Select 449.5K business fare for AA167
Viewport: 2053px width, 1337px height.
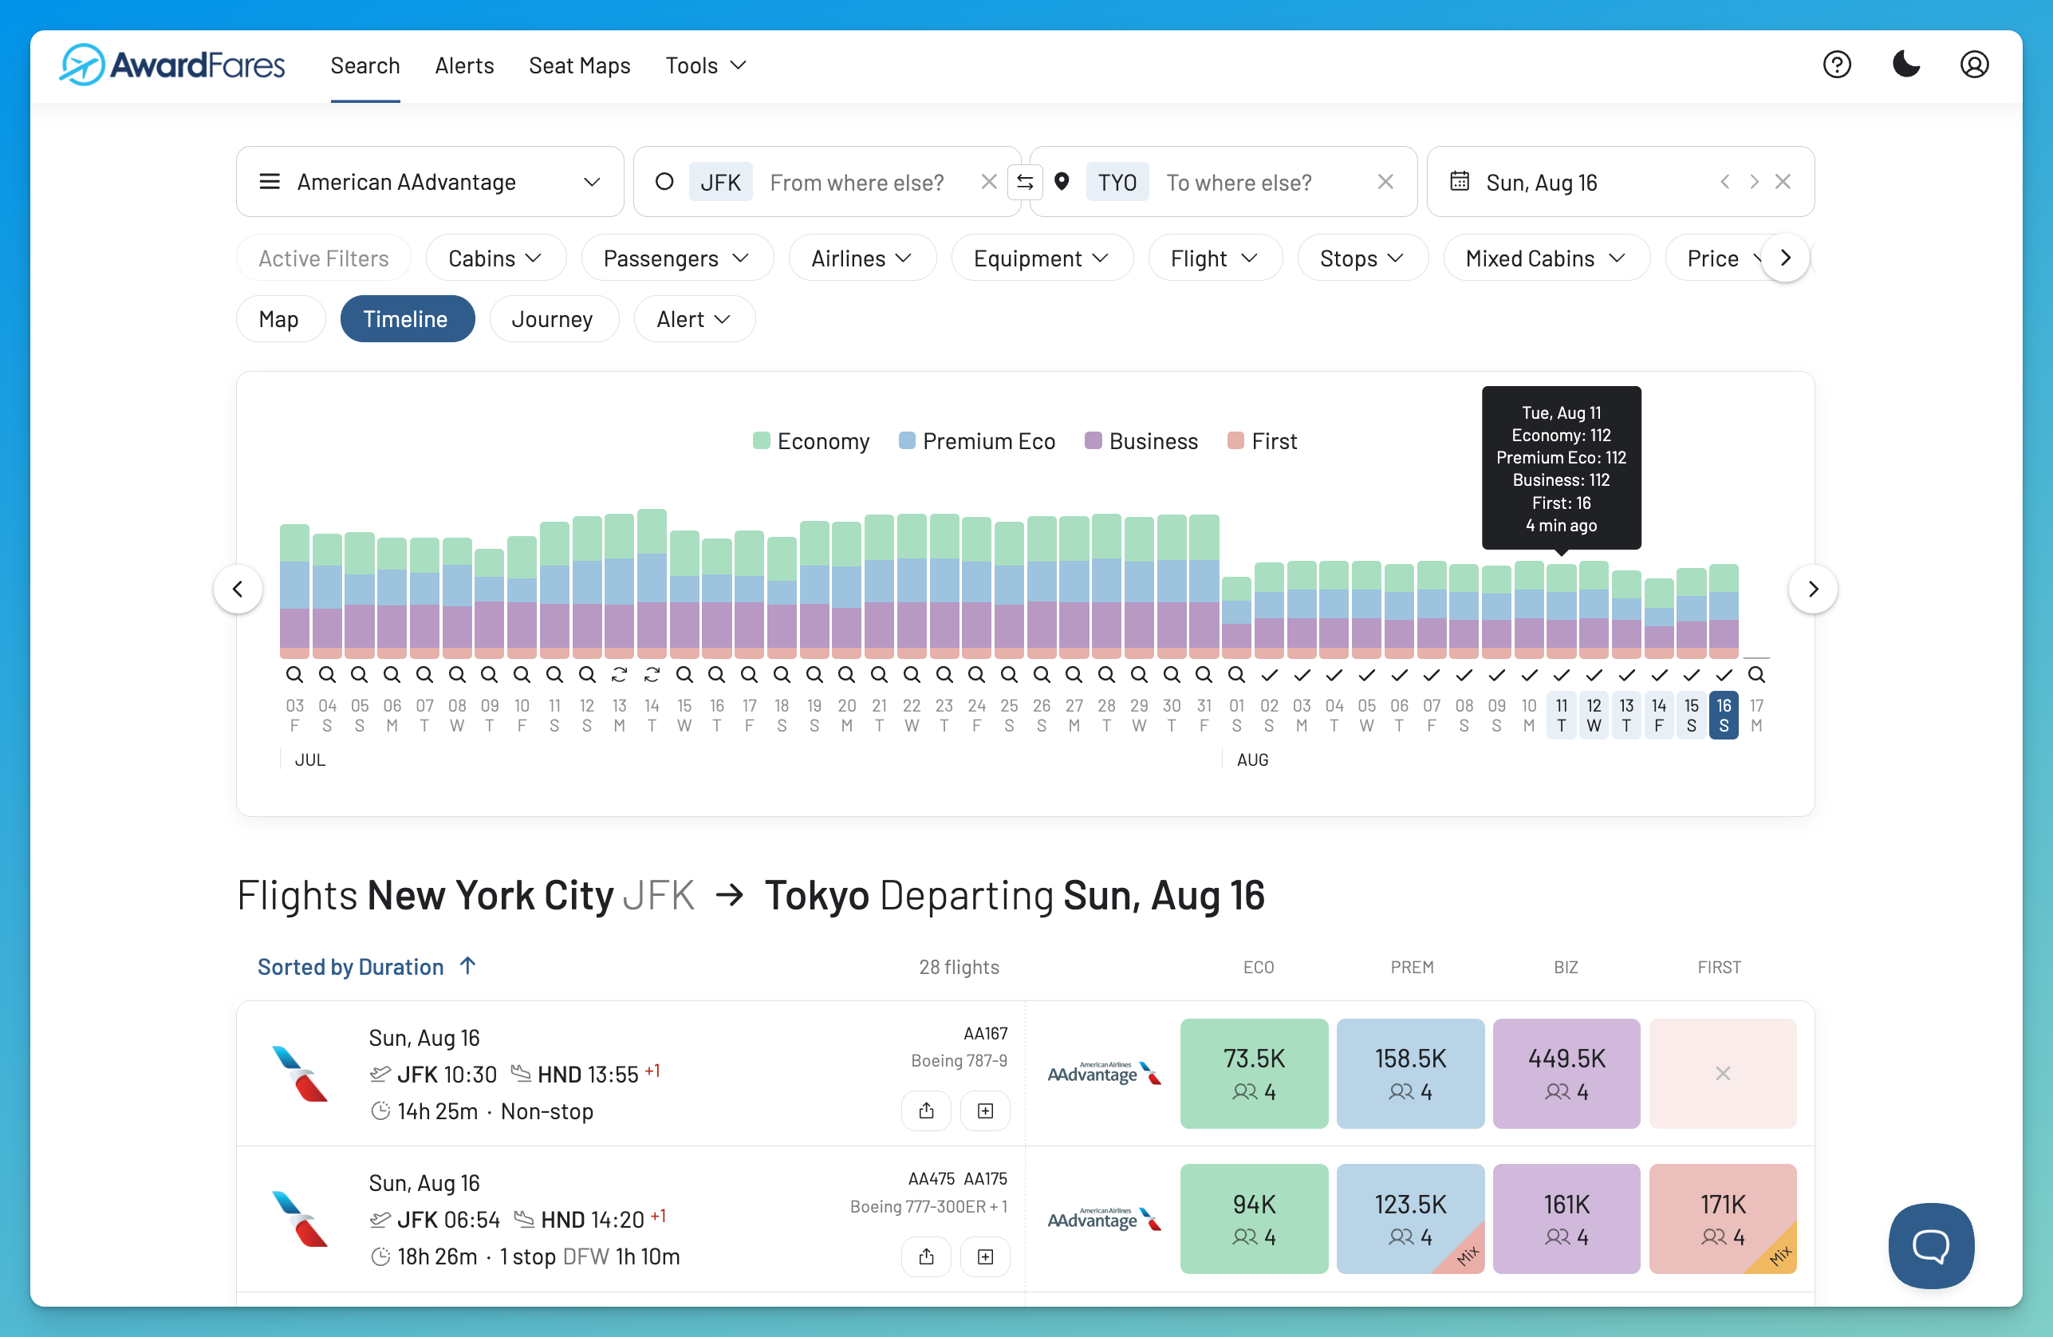point(1566,1073)
